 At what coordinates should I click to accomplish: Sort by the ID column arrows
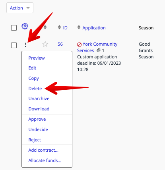59,27
